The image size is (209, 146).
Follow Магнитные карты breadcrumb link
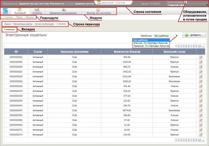coord(22,24)
